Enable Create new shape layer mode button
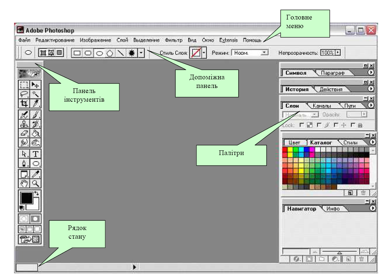The height and width of the screenshot is (278, 385). pos(43,53)
